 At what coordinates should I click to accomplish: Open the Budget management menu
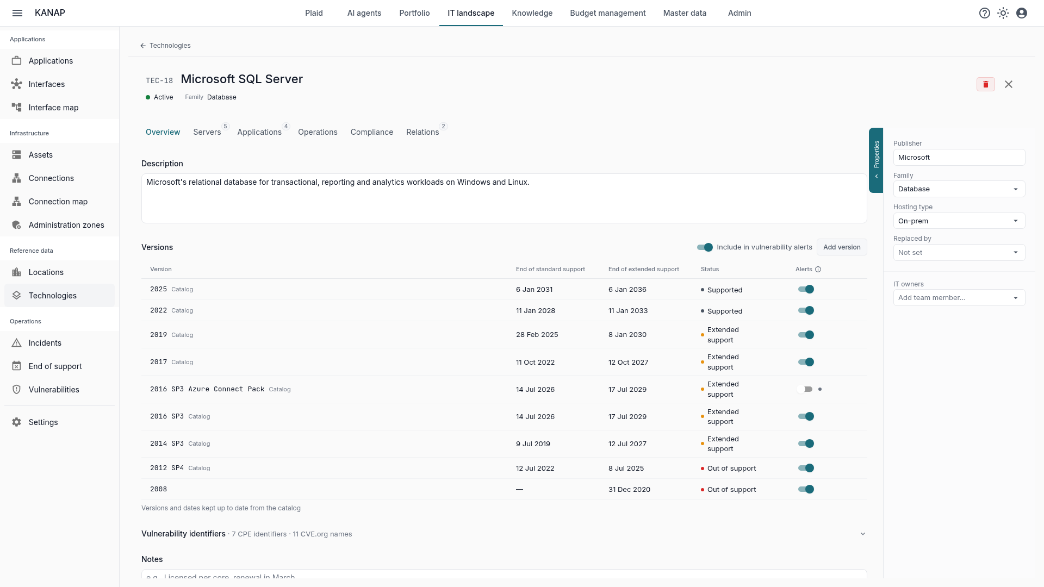[608, 13]
